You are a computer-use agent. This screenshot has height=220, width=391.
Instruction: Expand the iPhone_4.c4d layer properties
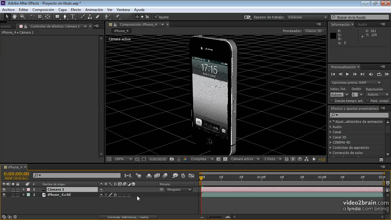(x=24, y=195)
